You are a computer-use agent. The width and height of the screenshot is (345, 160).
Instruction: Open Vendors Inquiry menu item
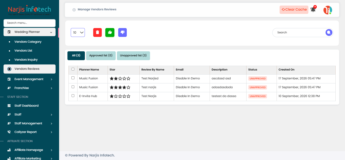pos(26,60)
